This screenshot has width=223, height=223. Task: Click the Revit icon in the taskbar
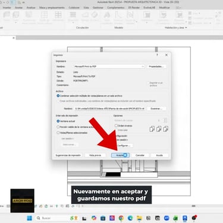pos(185,218)
